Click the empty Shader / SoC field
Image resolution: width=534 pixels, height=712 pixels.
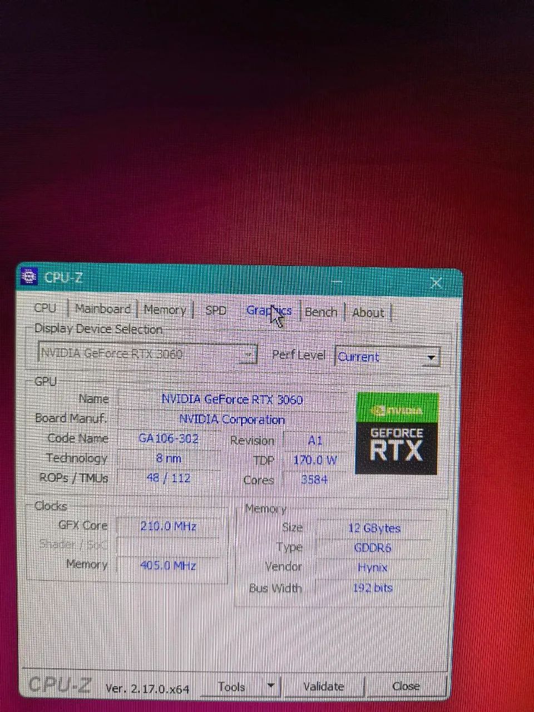(x=169, y=546)
